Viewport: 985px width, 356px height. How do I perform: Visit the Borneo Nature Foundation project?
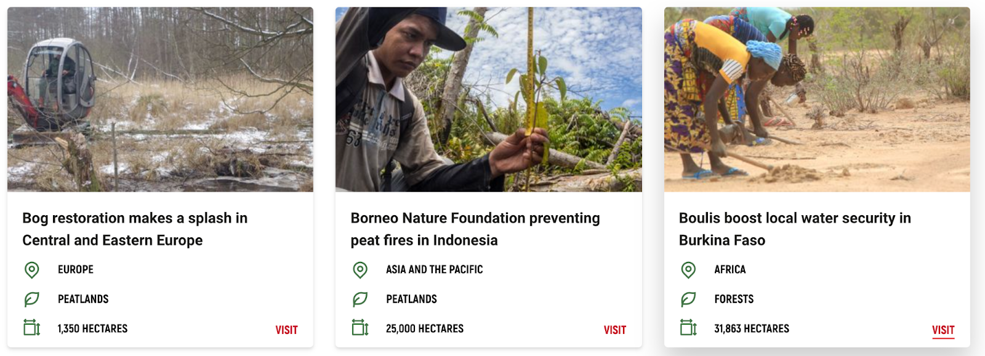[614, 330]
